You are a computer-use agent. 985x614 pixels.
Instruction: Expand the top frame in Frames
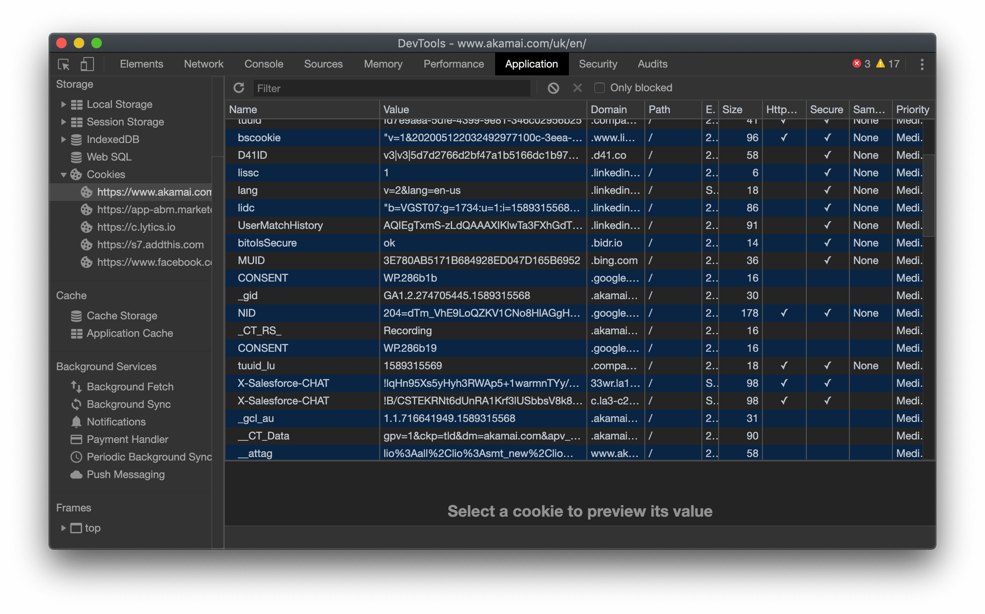[x=63, y=528]
